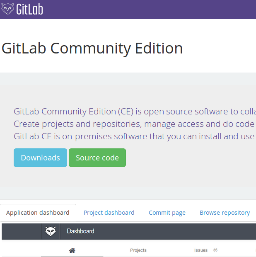The height and width of the screenshot is (257, 256).
Task: Click the Dashboard title in dark bar
Action: click(x=80, y=231)
